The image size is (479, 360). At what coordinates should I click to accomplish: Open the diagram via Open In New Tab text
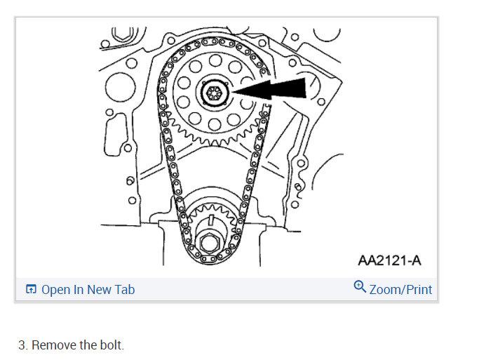click(88, 290)
